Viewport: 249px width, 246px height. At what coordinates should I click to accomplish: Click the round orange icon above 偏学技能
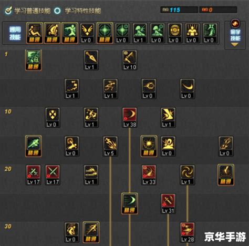click(x=235, y=24)
